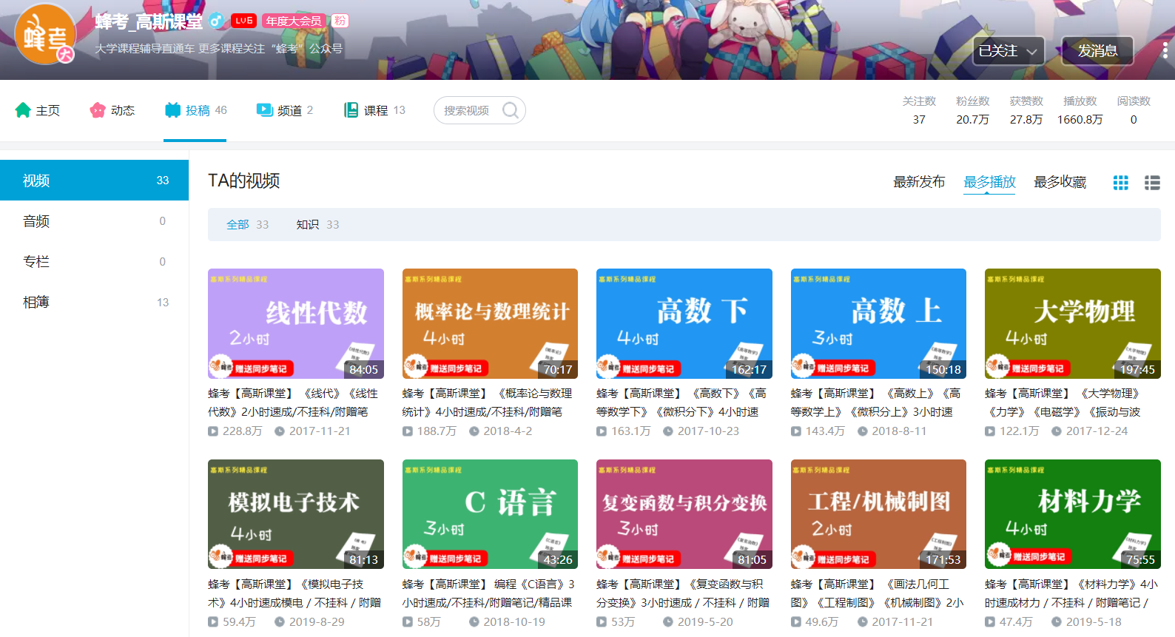1175x637 pixels.
Task: Select 视频 in the sidebar
Action: click(x=94, y=181)
